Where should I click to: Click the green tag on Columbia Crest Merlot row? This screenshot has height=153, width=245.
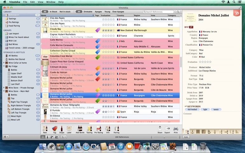98,57
